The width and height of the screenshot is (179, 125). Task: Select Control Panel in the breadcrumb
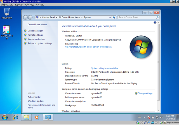point(48,17)
